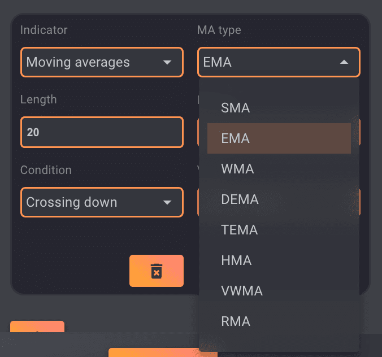Click the Condition field label
This screenshot has width=382, height=357.
[46, 170]
